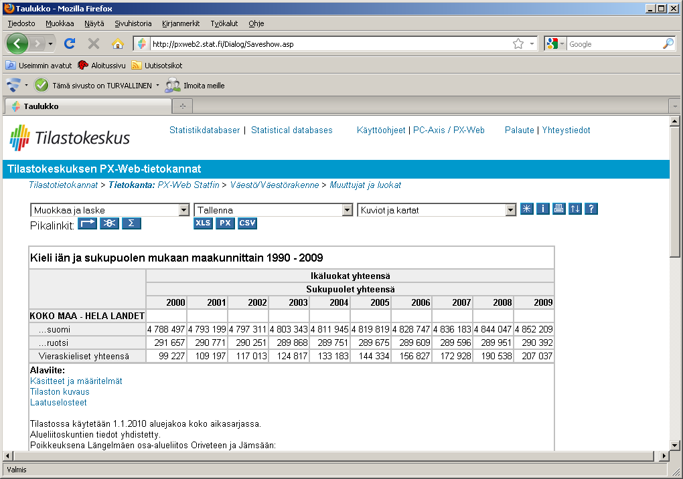Open the Tallenna dropdown
Viewport: 683px width, 479px height.
(x=273, y=210)
